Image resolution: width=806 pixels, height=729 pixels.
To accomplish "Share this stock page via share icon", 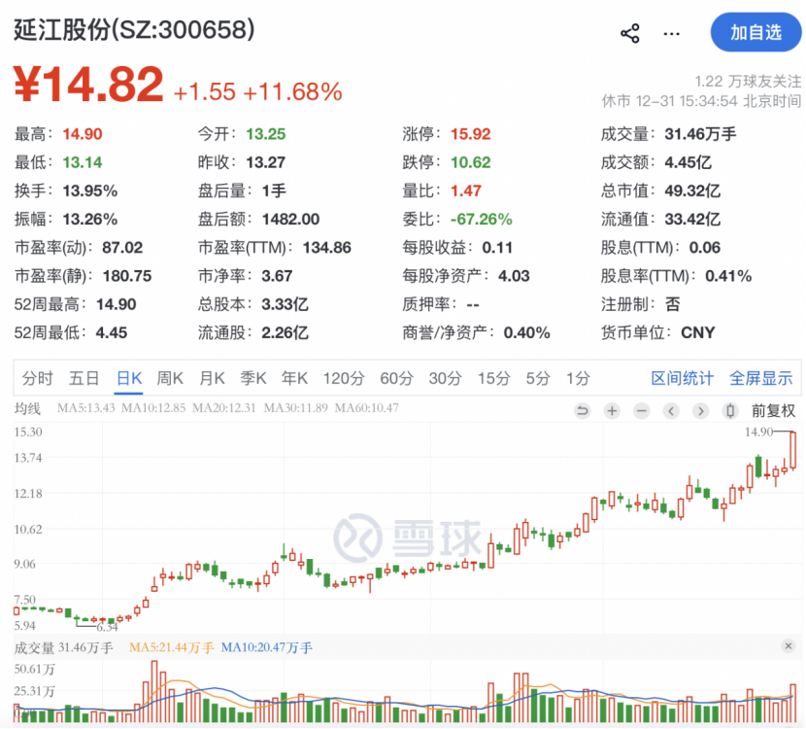I will tap(629, 32).
